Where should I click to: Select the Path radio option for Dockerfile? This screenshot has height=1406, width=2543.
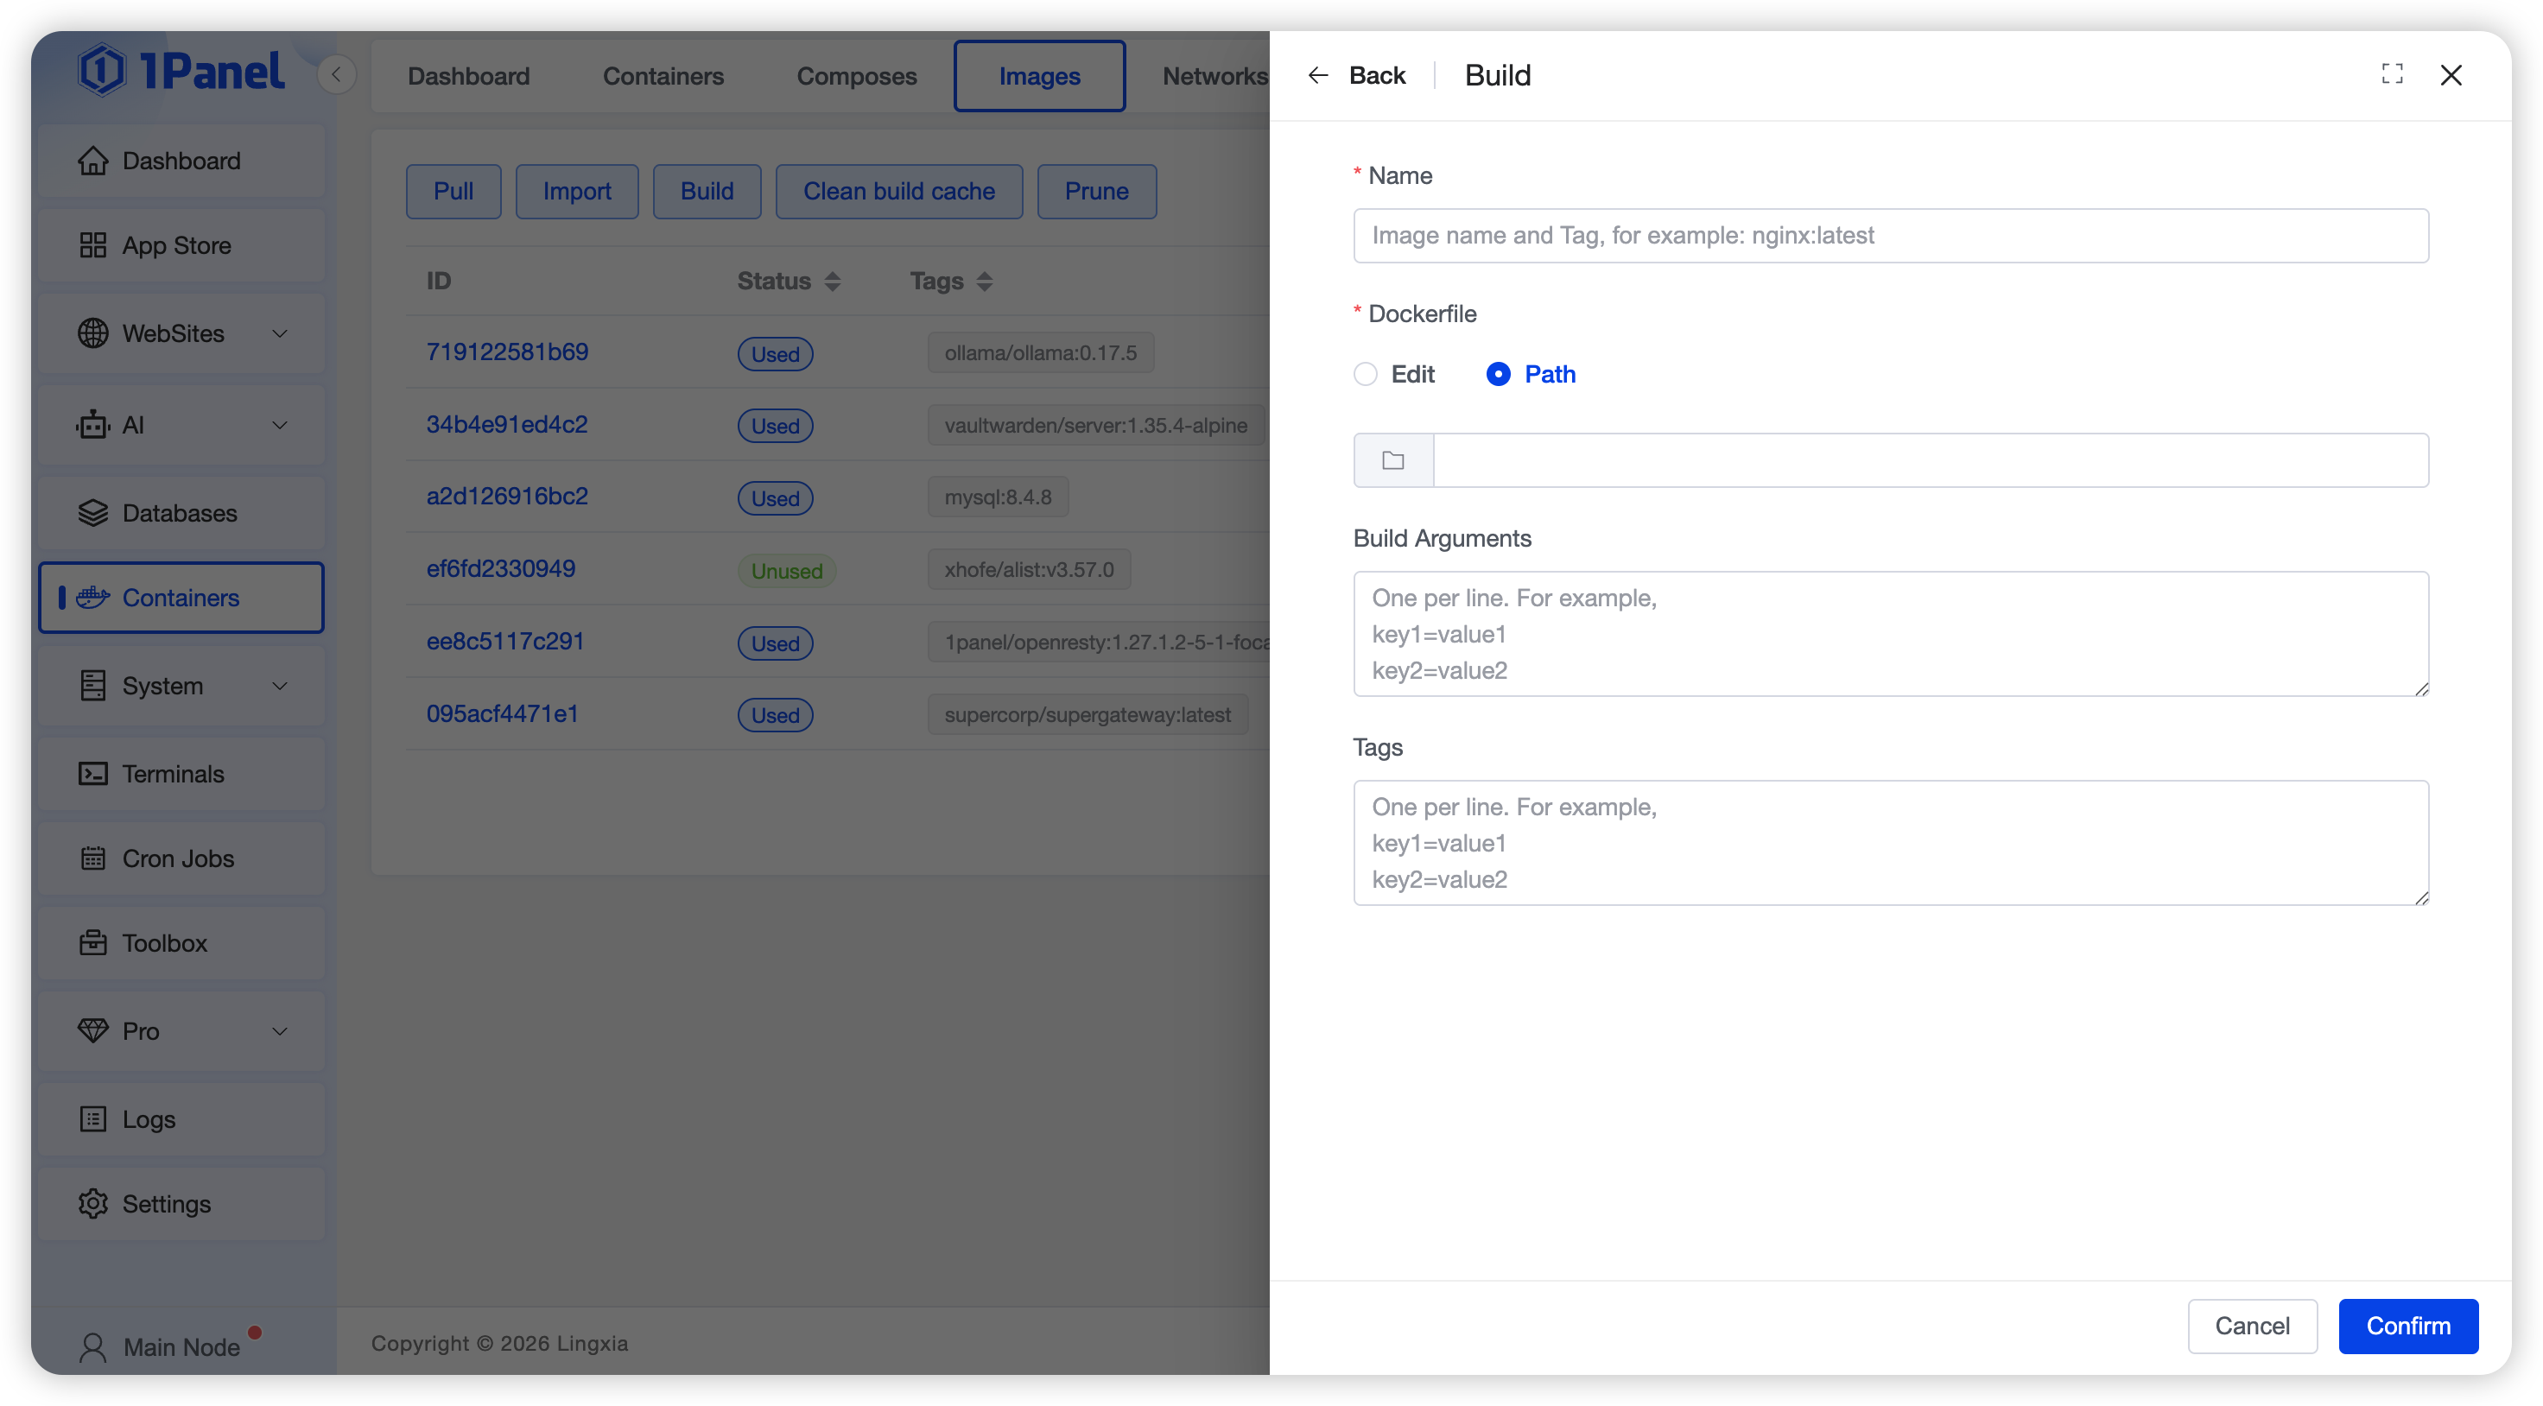[x=1499, y=374]
